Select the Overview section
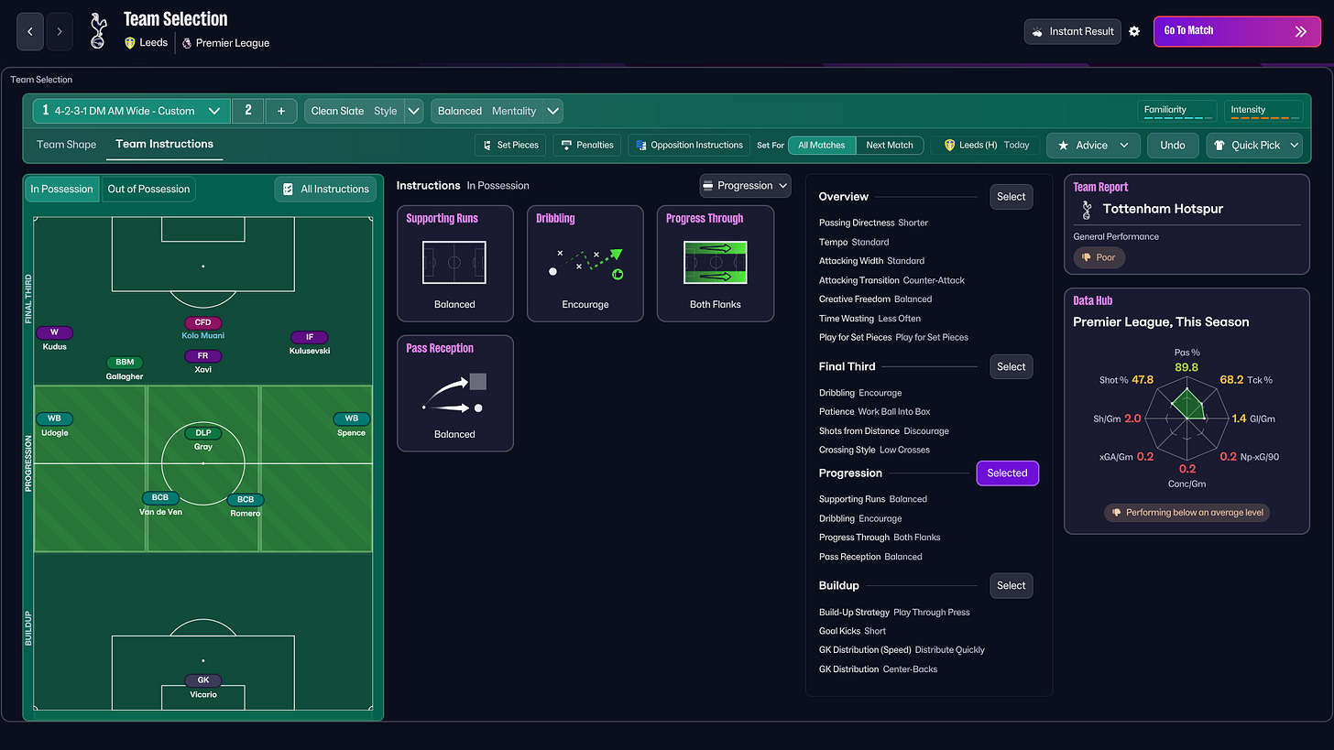This screenshot has height=750, width=1334. 1011,196
